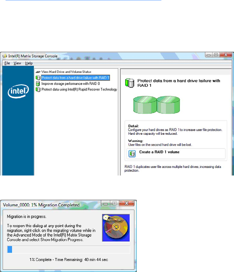
Task: Click the RAID 0 stacked disks icon
Action: pyautogui.click(x=38, y=84)
